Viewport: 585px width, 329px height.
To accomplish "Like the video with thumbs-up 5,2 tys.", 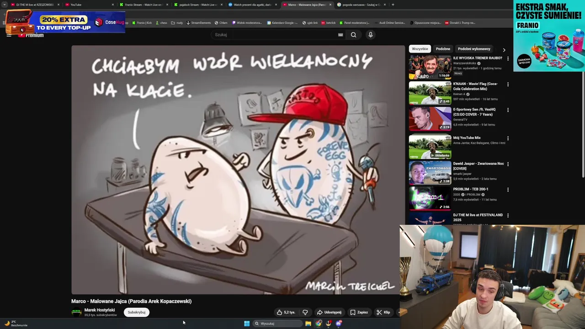I will coord(286,313).
